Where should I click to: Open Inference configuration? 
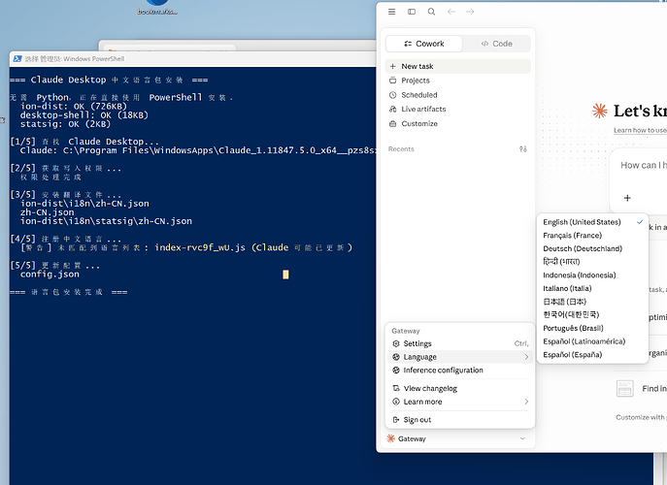point(460,371)
